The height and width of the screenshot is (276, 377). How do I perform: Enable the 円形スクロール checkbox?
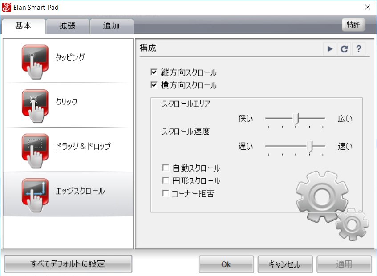point(166,180)
